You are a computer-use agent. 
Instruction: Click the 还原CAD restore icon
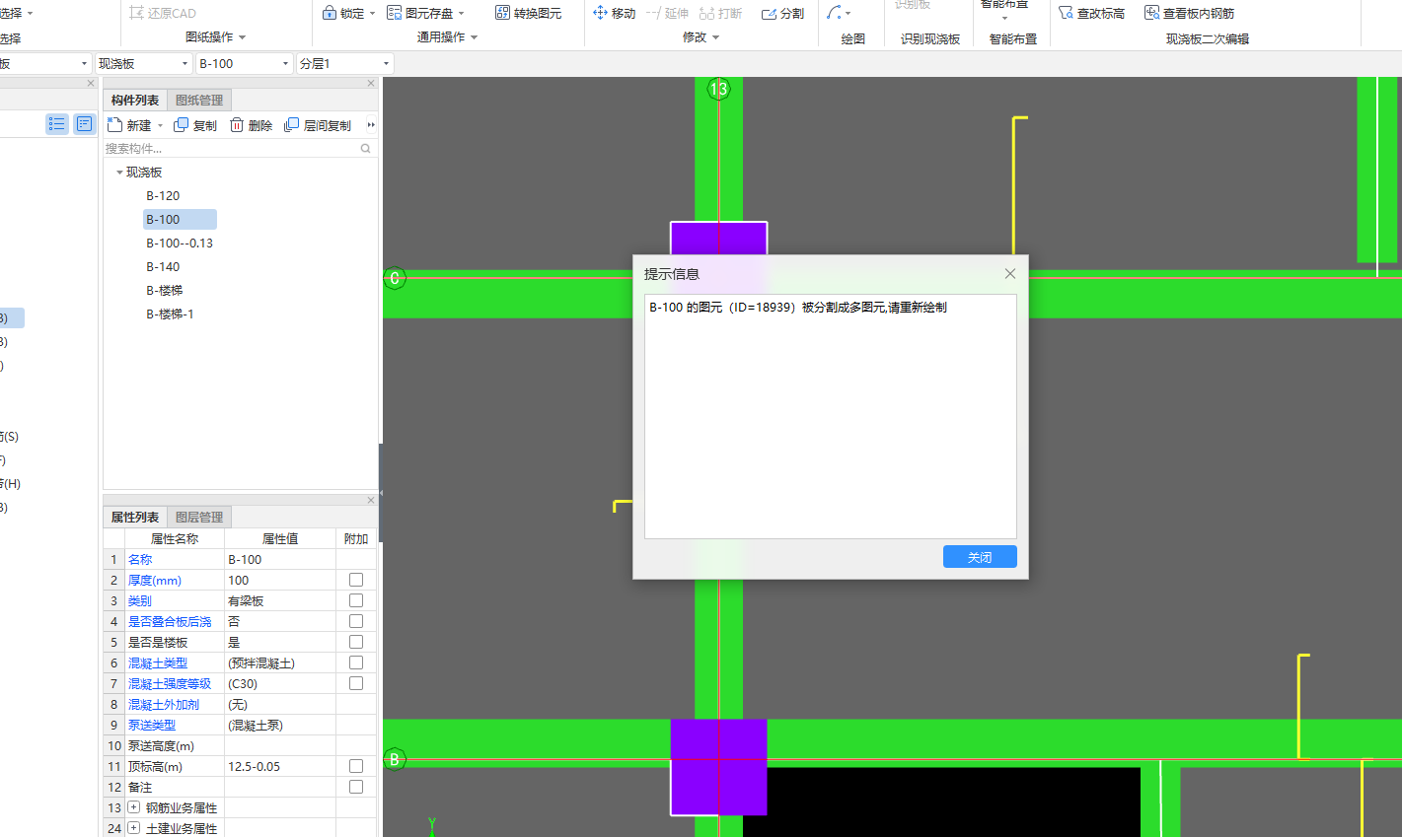pos(136,13)
